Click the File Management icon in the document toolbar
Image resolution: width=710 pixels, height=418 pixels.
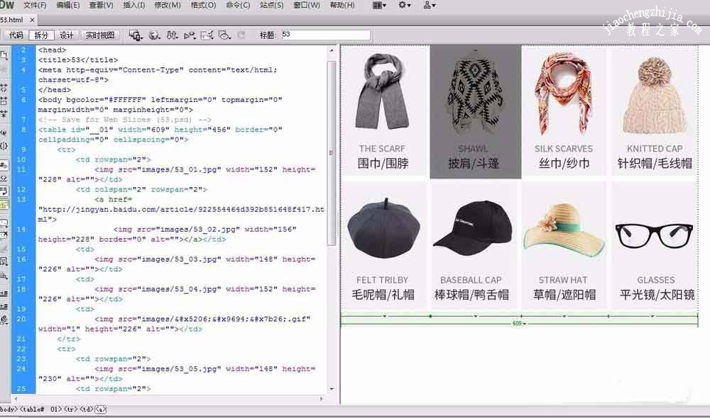135,34
